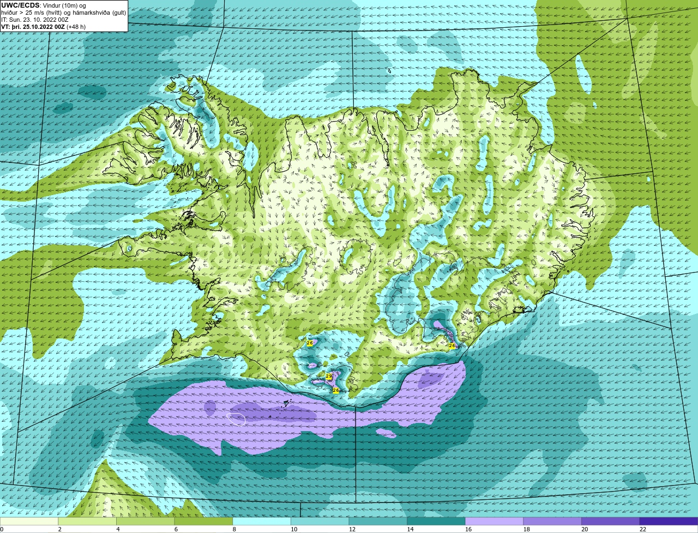Click the scale label '10'

tap(294, 529)
